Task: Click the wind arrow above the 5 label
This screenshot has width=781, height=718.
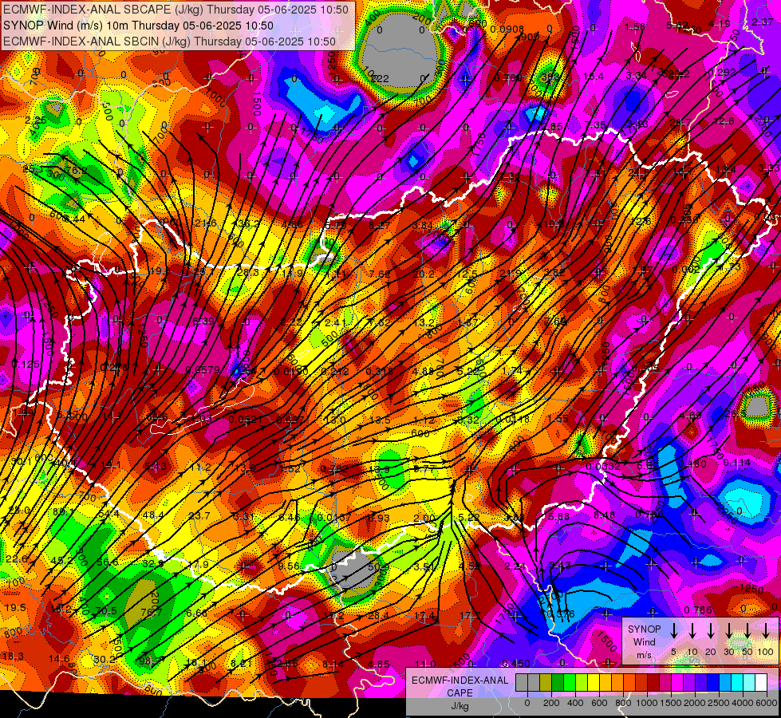Action: pyautogui.click(x=673, y=631)
